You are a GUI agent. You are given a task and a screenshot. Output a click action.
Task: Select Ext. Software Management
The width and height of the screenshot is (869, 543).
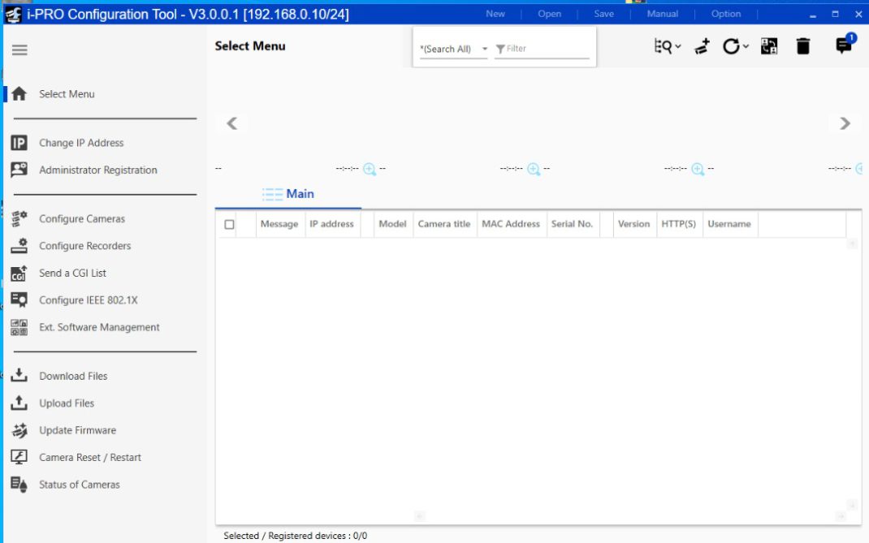tap(98, 326)
